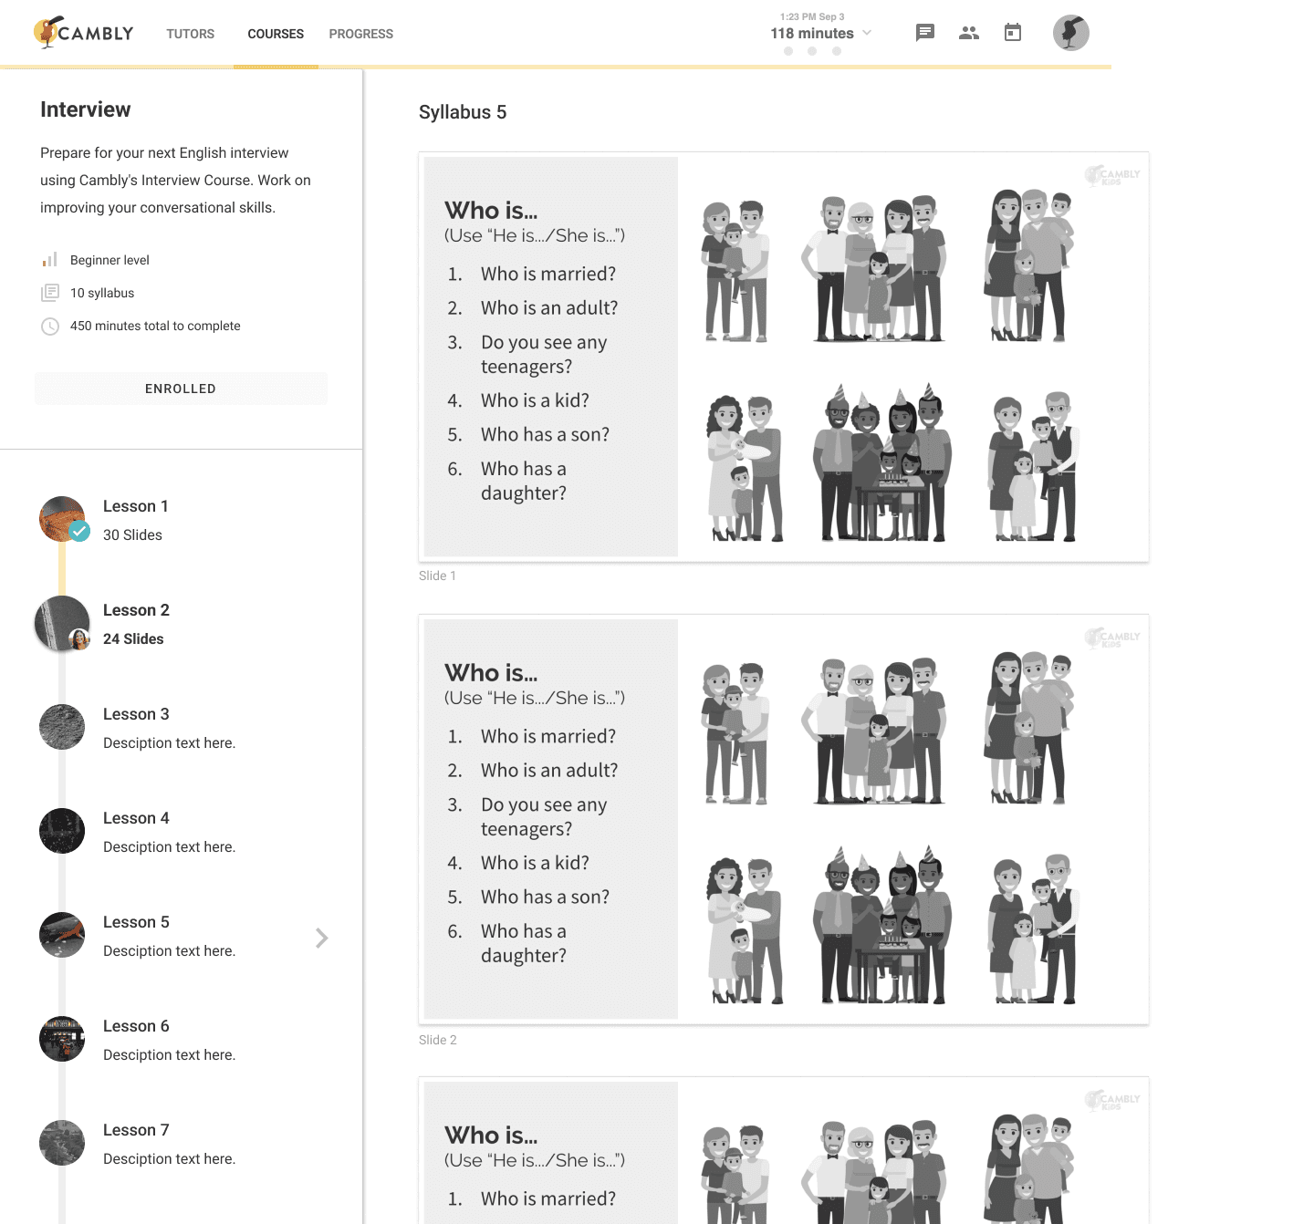This screenshot has height=1224, width=1314.
Task: Click the beginner level bar chart icon
Action: pyautogui.click(x=50, y=260)
